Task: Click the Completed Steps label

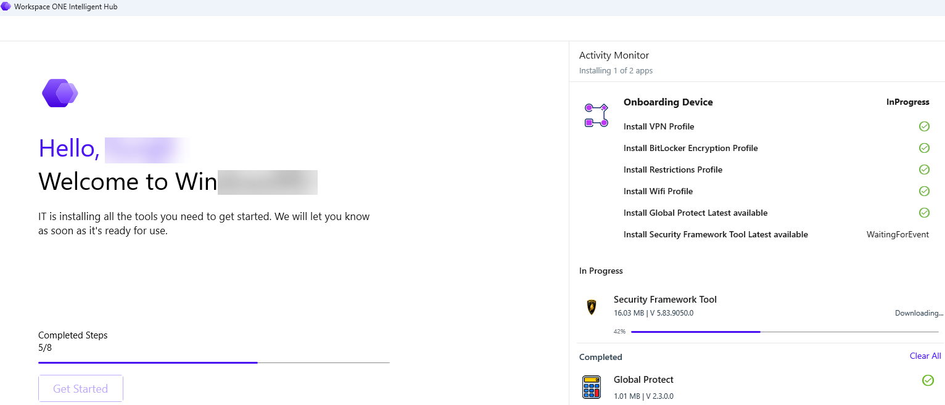Action: [x=73, y=335]
